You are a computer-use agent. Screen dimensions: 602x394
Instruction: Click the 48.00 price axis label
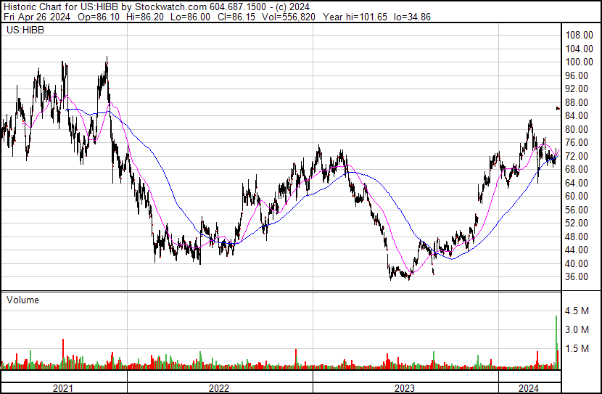pos(577,237)
